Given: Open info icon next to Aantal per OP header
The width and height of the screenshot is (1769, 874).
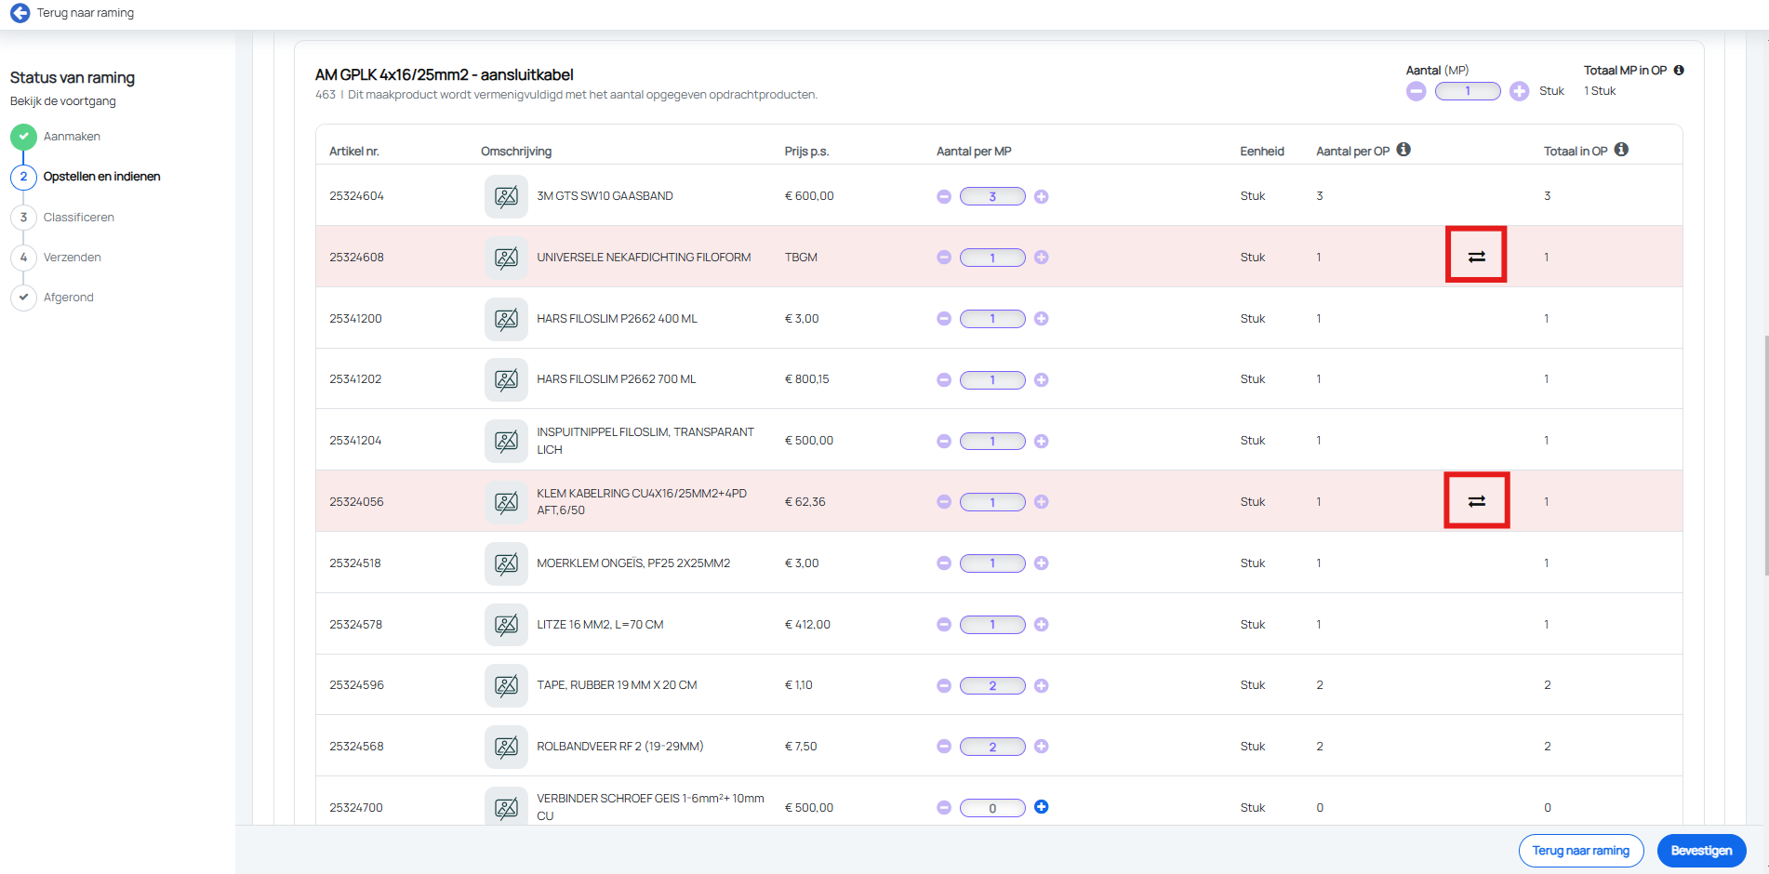Looking at the screenshot, I should click(x=1403, y=150).
